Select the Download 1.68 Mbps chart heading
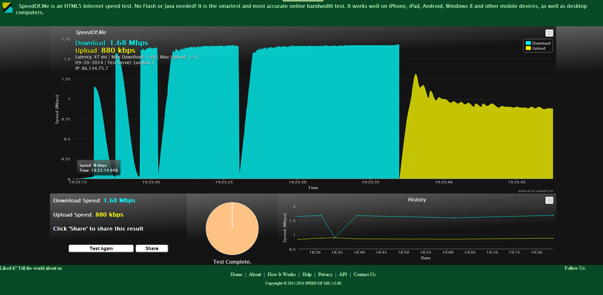603x295 pixels. point(112,43)
